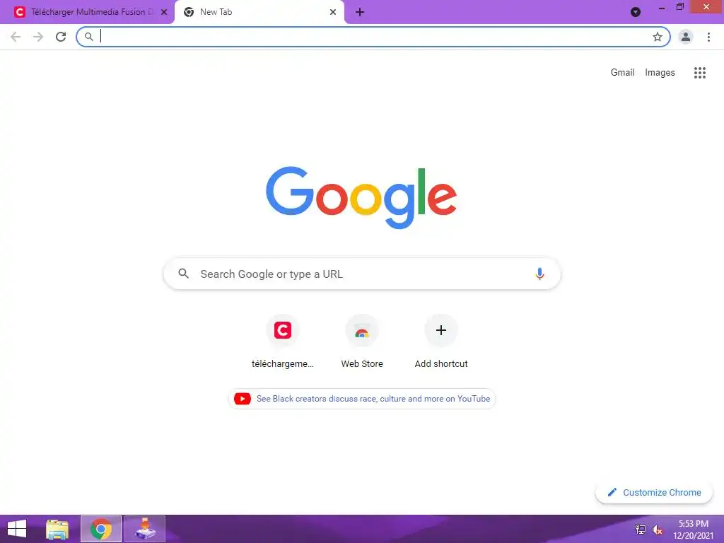
Task: Open the téléchargeme... shortcut tile
Action: tap(283, 341)
